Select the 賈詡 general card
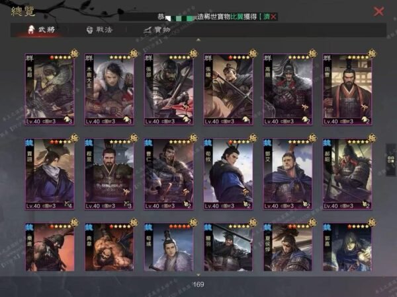Image resolution: width=397 pixels, height=297 pixels. pos(50,174)
